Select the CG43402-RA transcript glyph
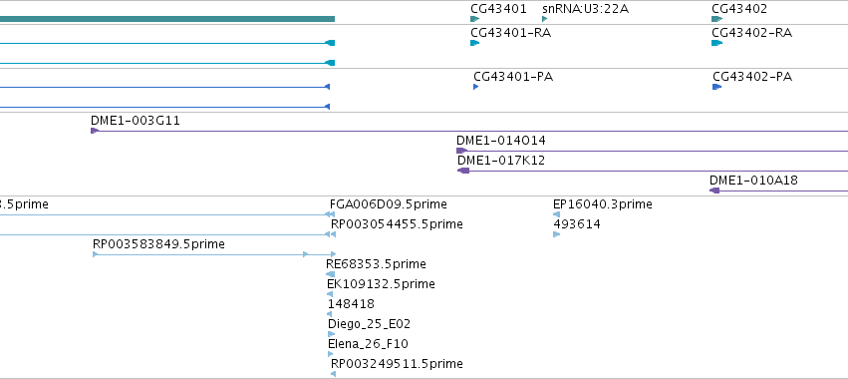848x379 pixels. coord(716,43)
